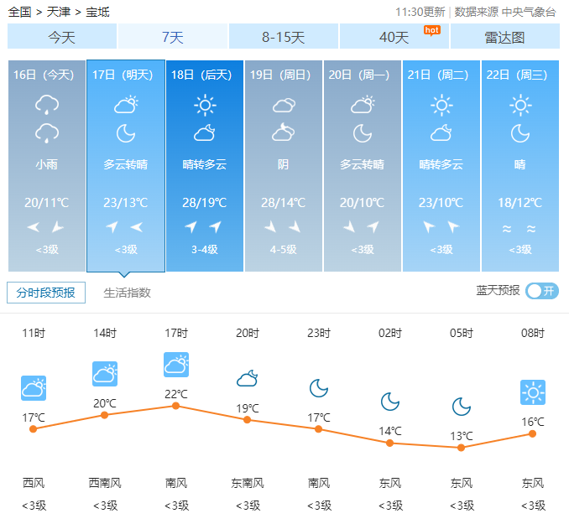Click the overcast day icon for 19日

(x=284, y=105)
